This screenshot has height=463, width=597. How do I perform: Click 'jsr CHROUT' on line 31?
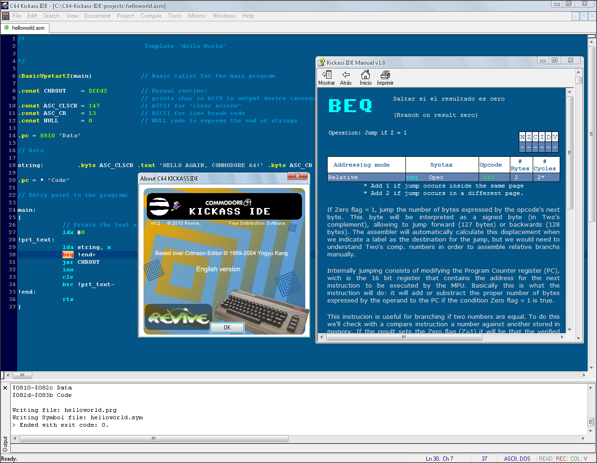[81, 262]
